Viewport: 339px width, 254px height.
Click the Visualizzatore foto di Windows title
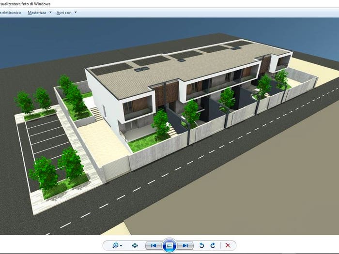(x=25, y=4)
